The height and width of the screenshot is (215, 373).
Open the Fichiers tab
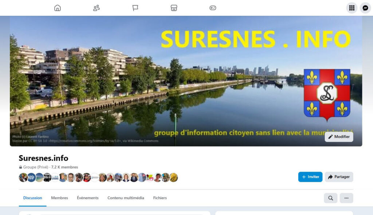[160, 198]
